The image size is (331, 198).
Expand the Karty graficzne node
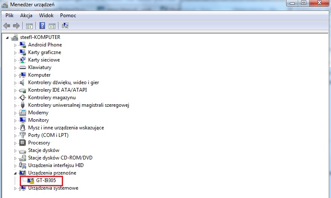(15, 53)
